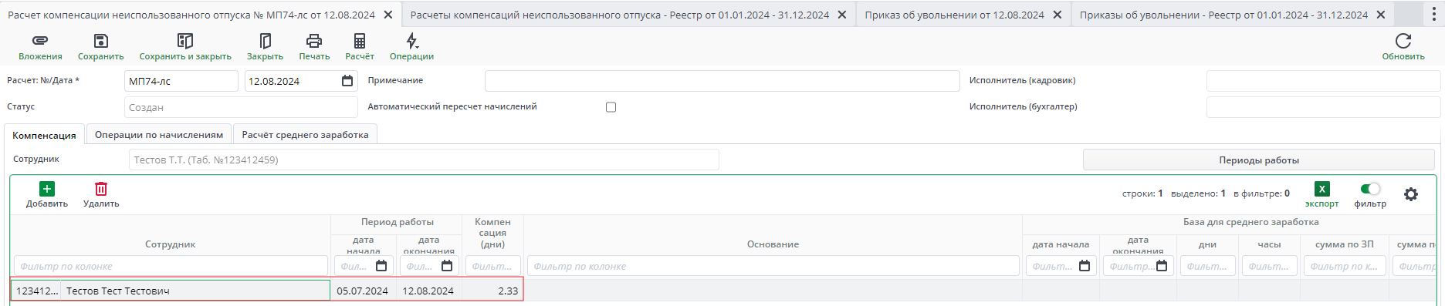Click the часы column filter field
The height and width of the screenshot is (306, 1445).
1269,266
